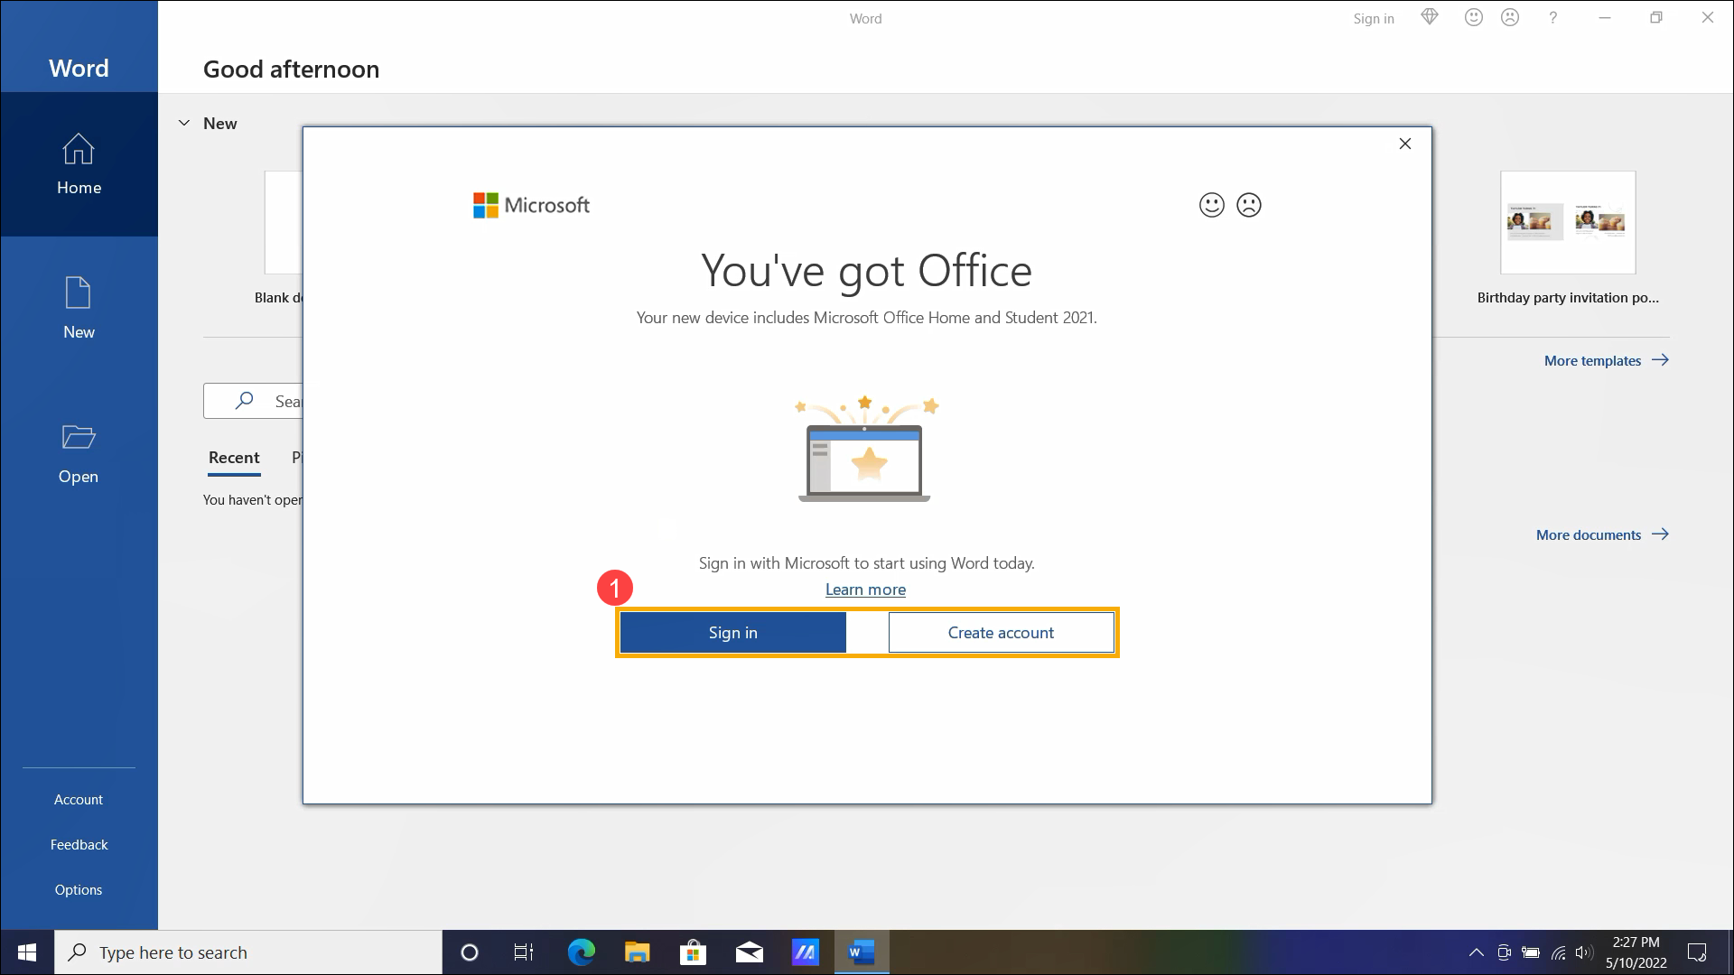Screen dimensions: 1734x975
Task: Click Sign in button to authenticate
Action: click(732, 632)
